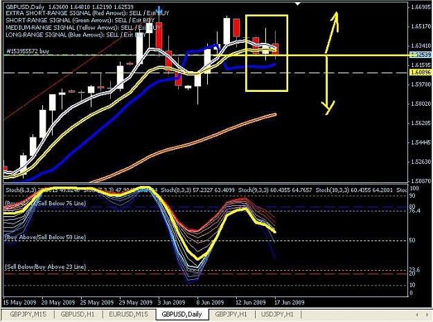Click the 1.58020 price axis value

pos(420,104)
